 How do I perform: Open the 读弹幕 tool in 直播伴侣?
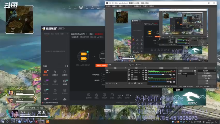click(x=65, y=82)
